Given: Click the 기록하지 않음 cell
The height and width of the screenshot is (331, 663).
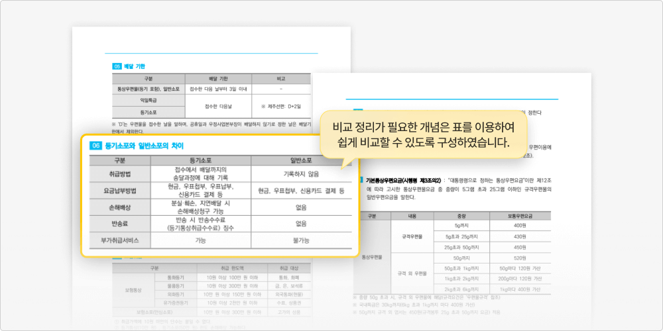Looking at the screenshot, I should tap(300, 173).
